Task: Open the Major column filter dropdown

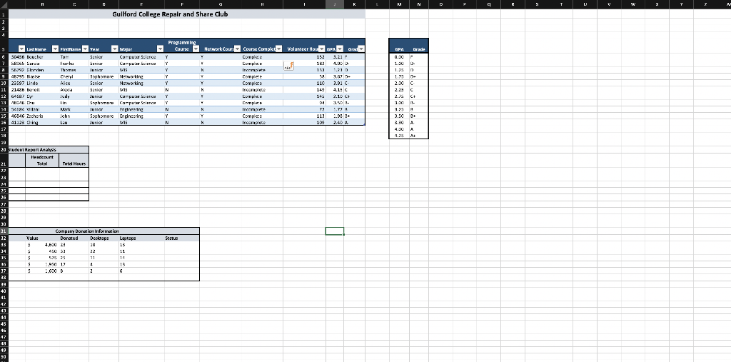Action: (x=161, y=49)
